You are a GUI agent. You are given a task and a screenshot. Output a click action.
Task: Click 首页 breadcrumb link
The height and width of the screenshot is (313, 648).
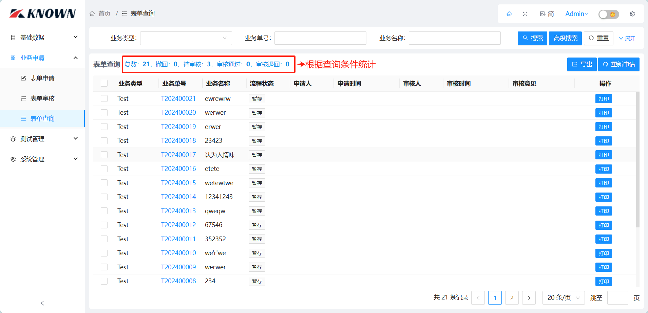104,14
